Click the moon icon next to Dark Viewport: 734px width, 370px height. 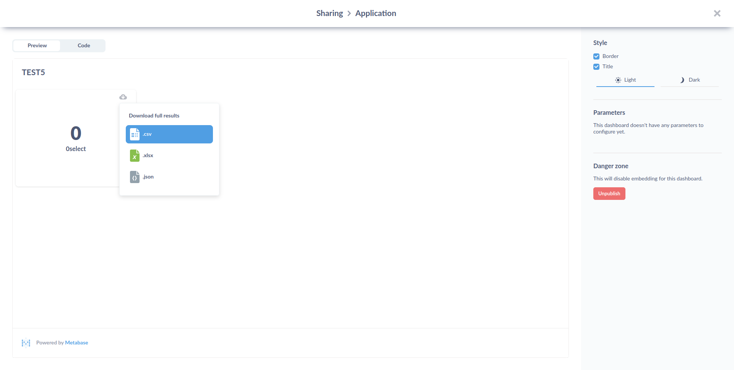click(x=683, y=80)
